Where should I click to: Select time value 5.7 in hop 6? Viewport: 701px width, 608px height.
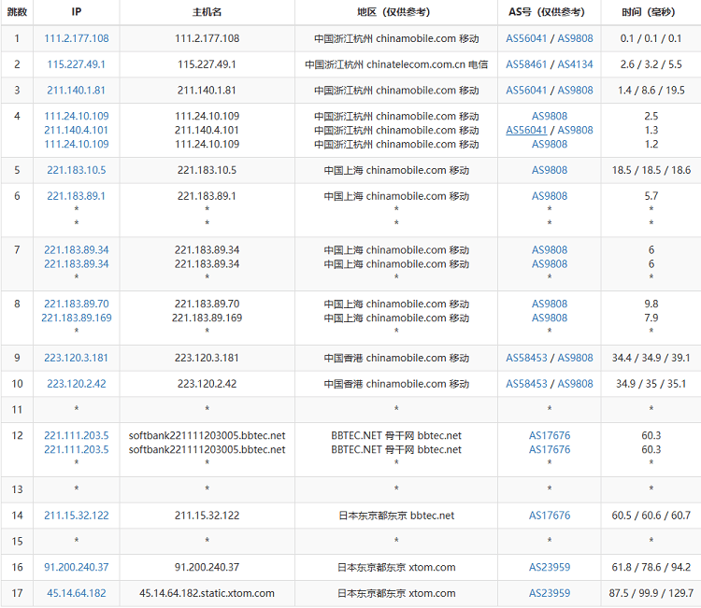(651, 196)
